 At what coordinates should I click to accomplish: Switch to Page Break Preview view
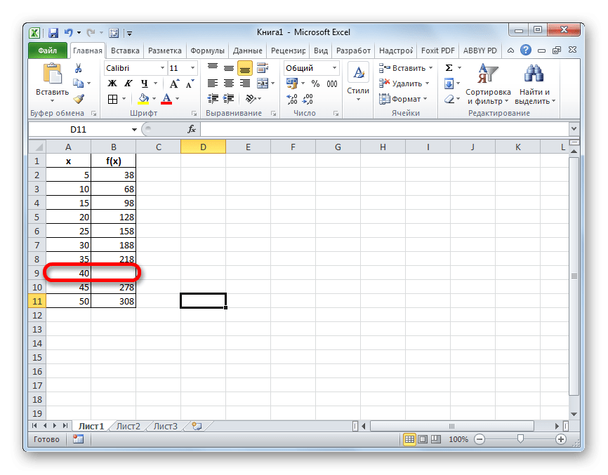tap(436, 439)
